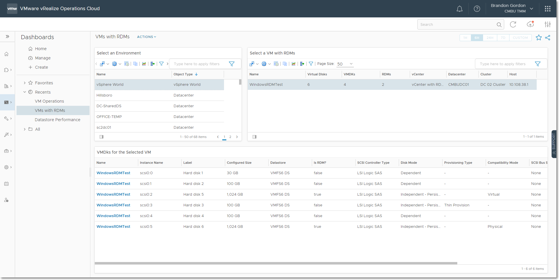Click funnel icon in Select a VM toolbar
Screen dimensions: 559x280
click(x=311, y=64)
